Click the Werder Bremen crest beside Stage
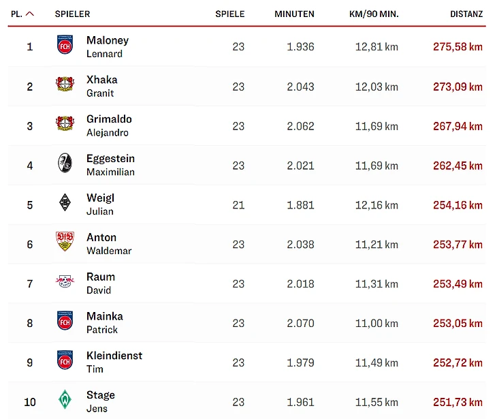 point(65,401)
